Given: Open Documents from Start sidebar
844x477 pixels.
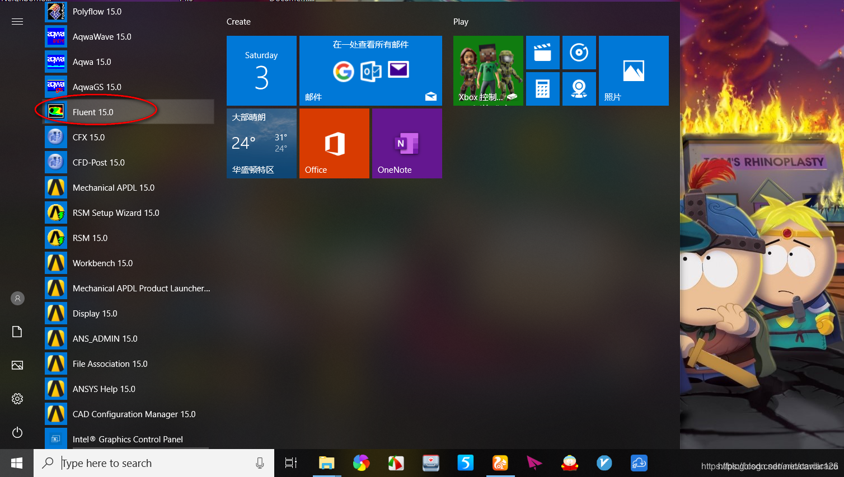Looking at the screenshot, I should tap(17, 332).
